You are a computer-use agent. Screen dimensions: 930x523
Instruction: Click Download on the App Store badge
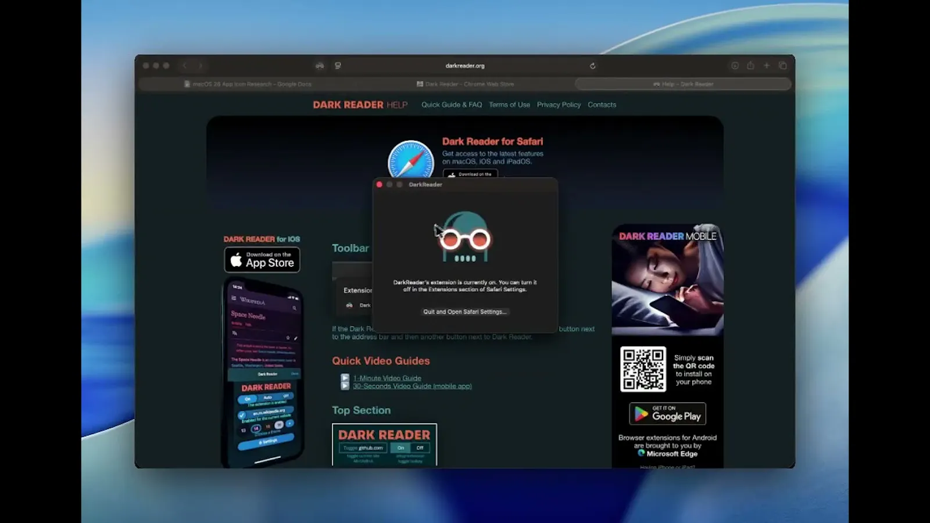point(262,260)
